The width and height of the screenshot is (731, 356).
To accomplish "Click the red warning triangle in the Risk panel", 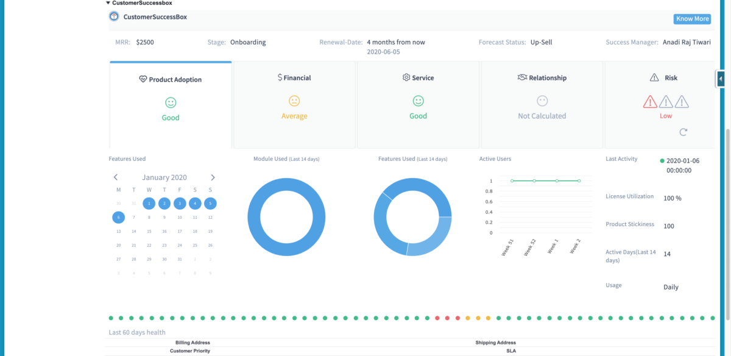I will pos(650,102).
